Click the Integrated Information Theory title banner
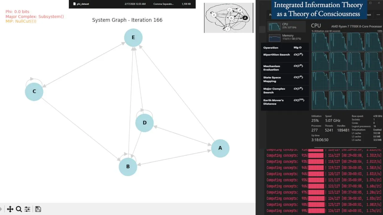 click(x=318, y=9)
